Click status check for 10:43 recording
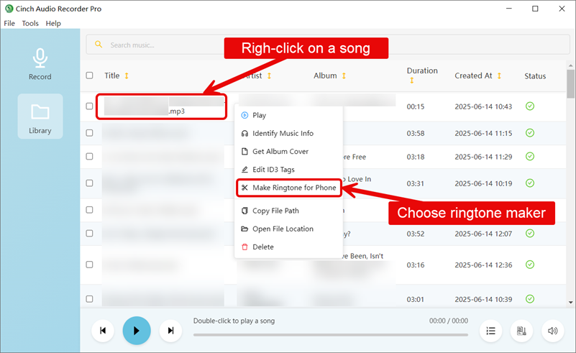This screenshot has height=353, width=576. (x=530, y=106)
